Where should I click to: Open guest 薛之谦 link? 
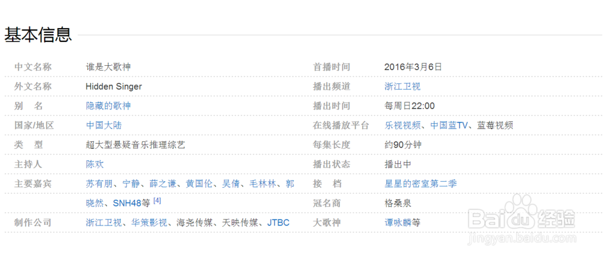coord(163,183)
